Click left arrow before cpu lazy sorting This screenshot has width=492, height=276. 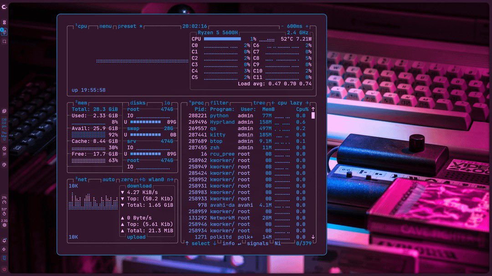(x=273, y=103)
